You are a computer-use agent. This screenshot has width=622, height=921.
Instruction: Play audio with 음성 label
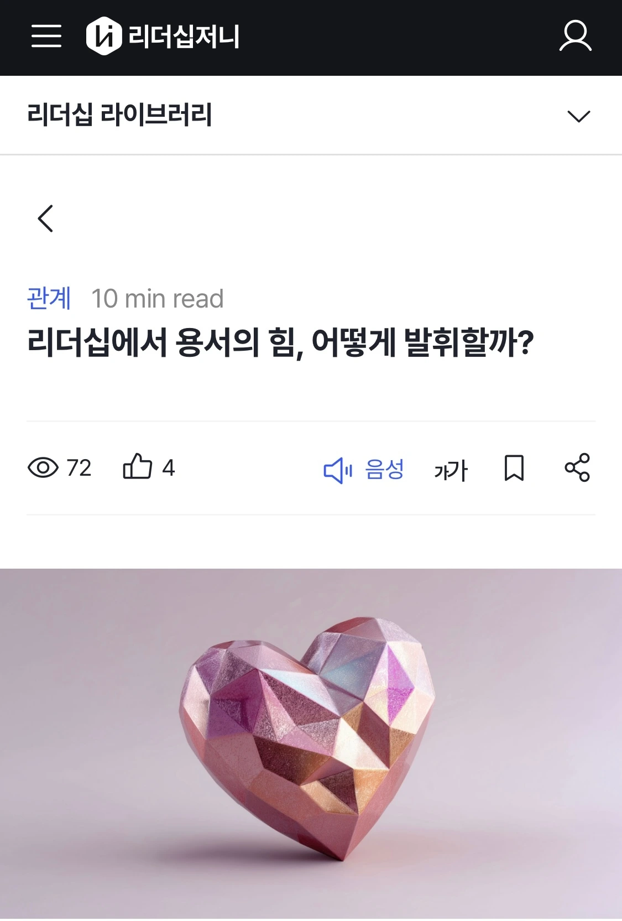384,470
